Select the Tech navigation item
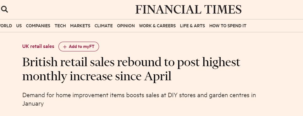This screenshot has width=303, height=116. (x=60, y=26)
